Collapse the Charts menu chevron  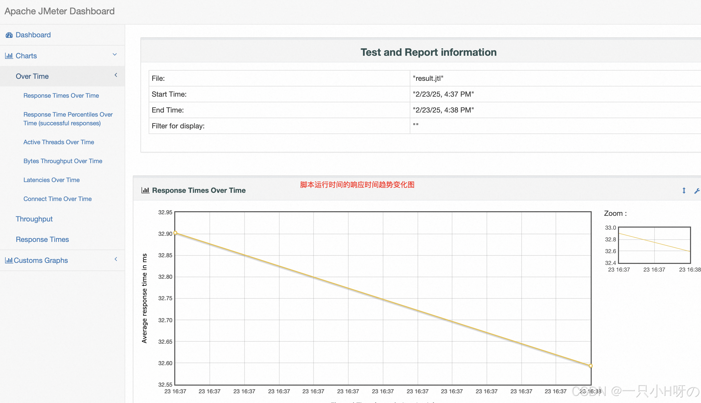click(x=115, y=54)
